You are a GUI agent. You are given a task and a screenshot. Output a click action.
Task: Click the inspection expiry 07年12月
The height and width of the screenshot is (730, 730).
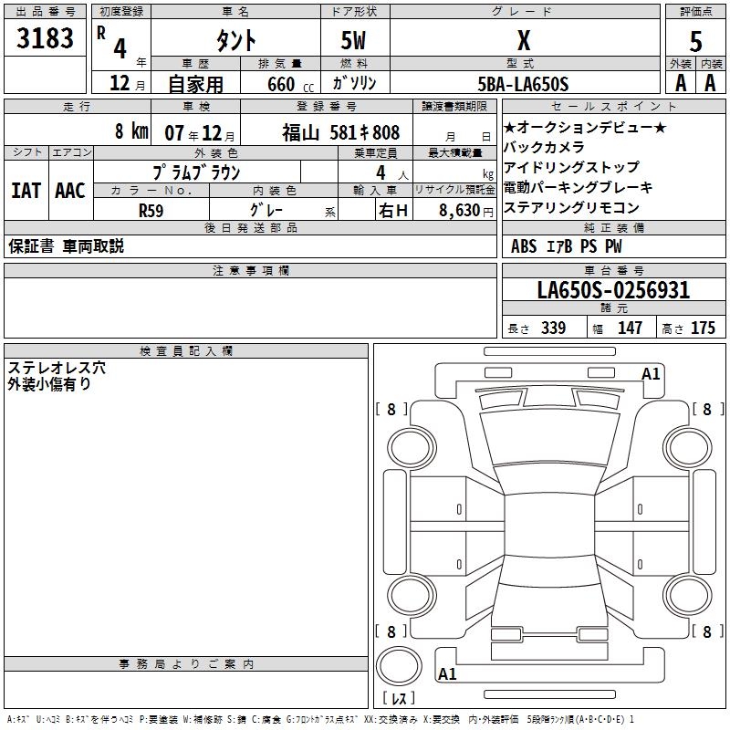pyautogui.click(x=200, y=133)
